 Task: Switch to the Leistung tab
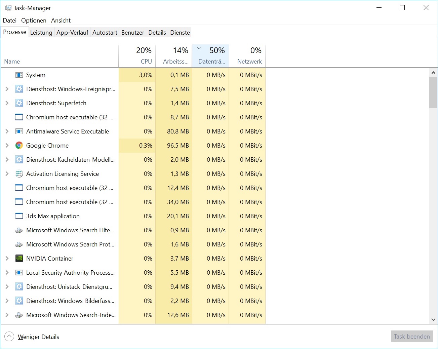pos(41,33)
